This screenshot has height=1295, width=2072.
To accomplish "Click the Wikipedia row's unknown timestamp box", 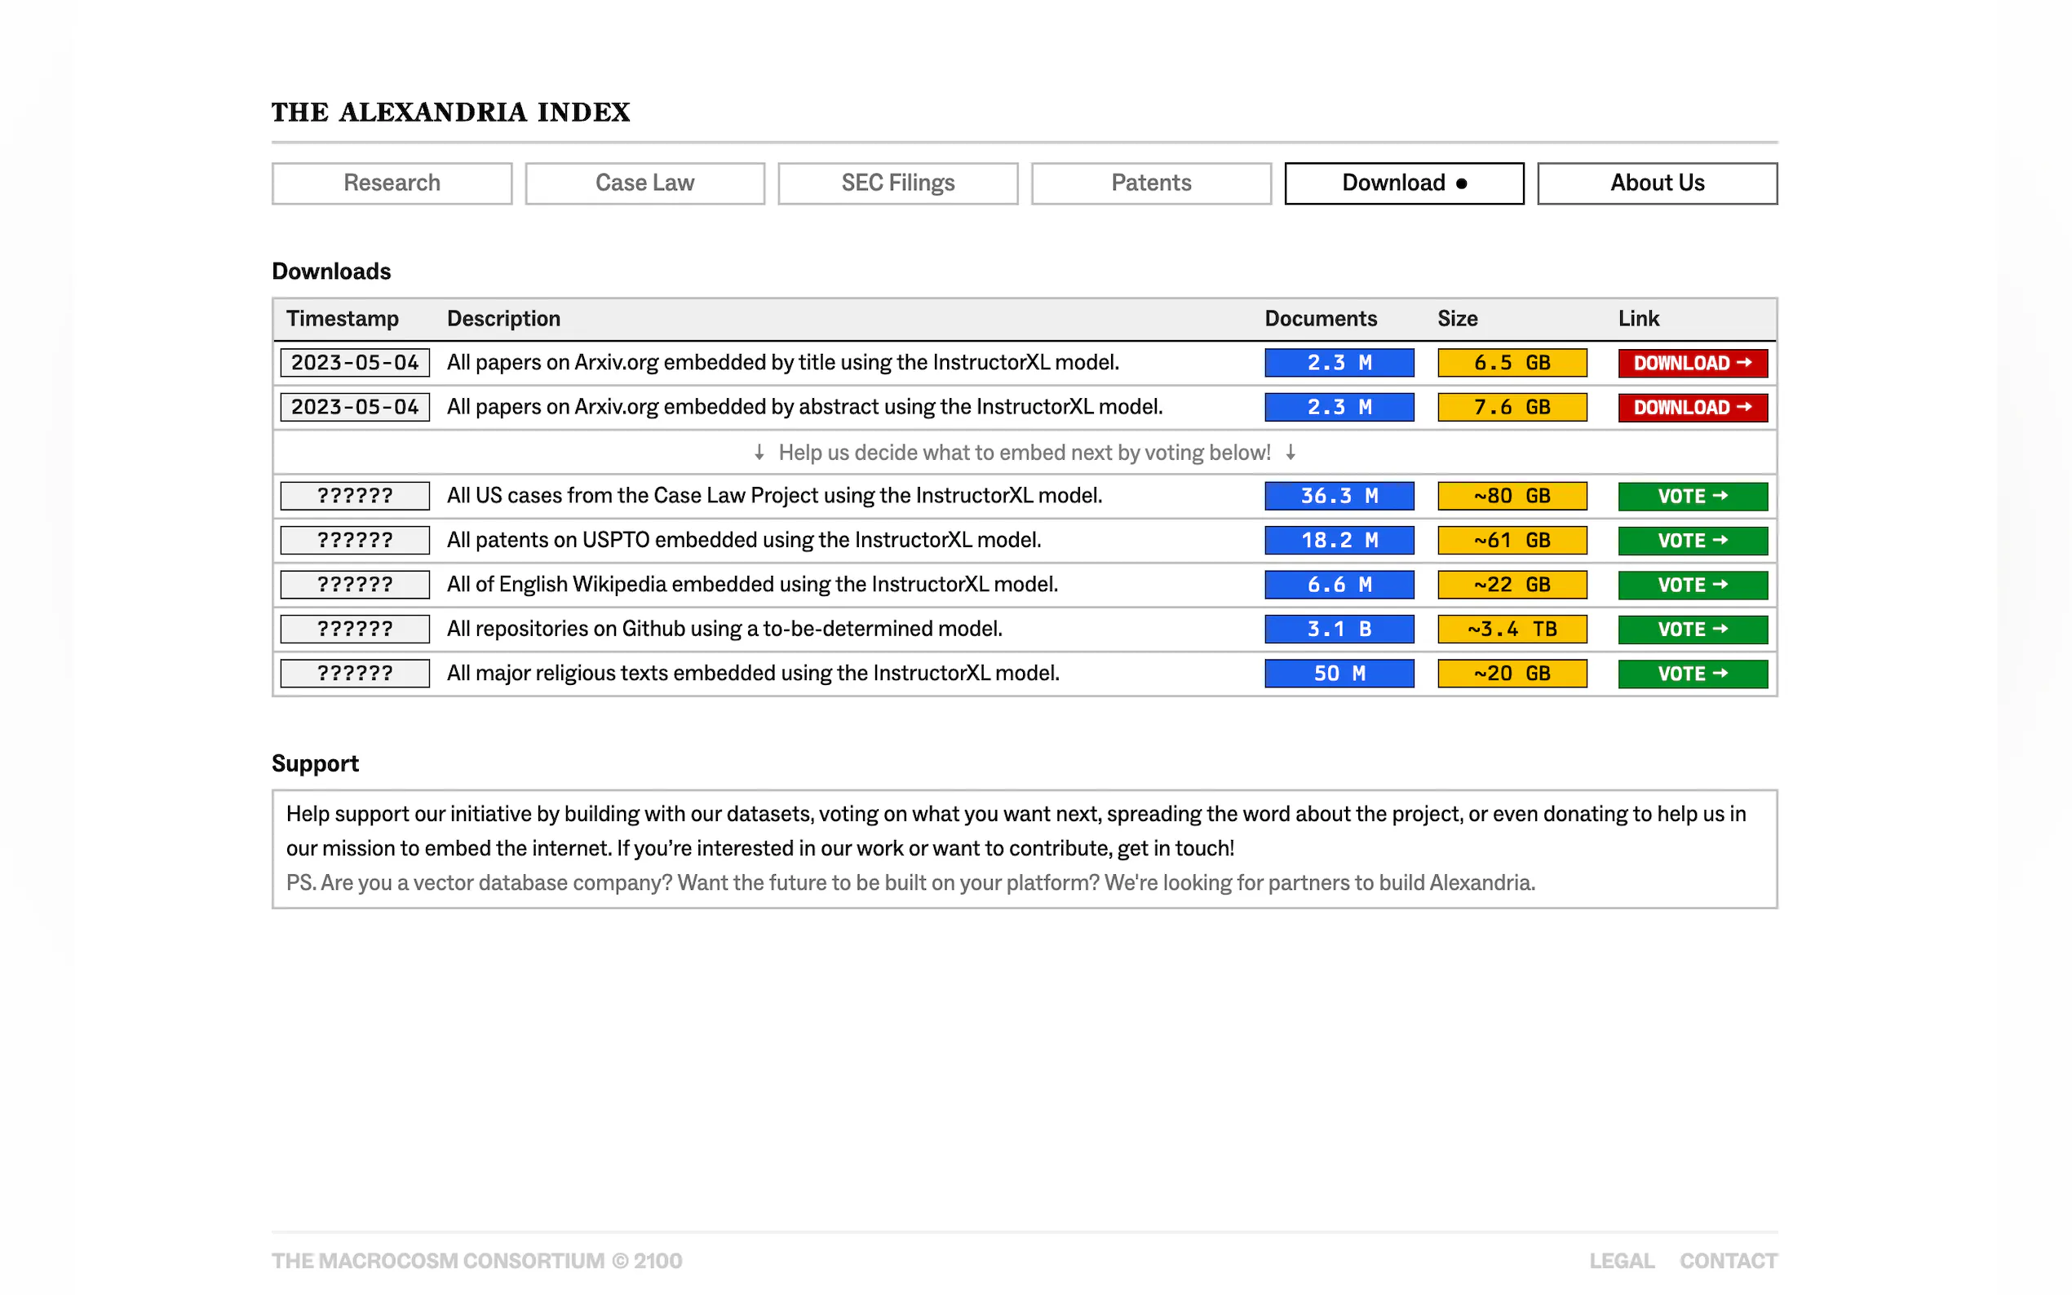I will click(x=355, y=585).
